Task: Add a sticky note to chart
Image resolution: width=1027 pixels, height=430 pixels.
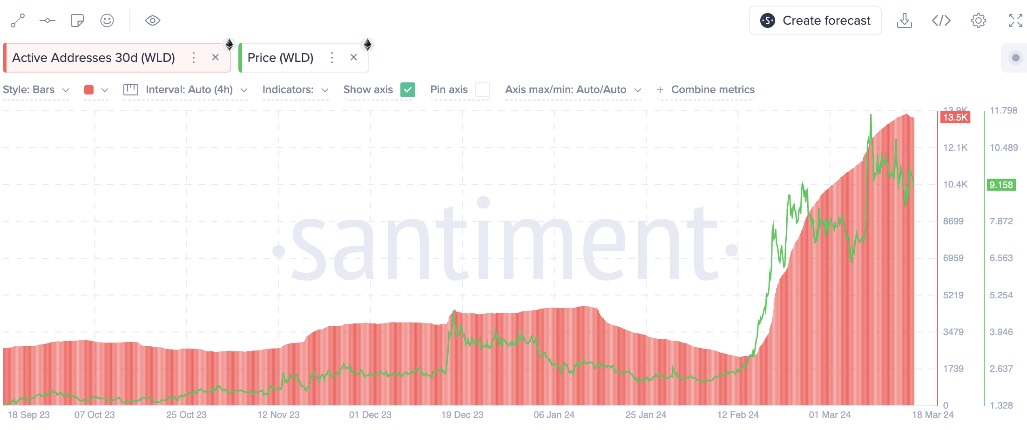Action: coord(77,20)
